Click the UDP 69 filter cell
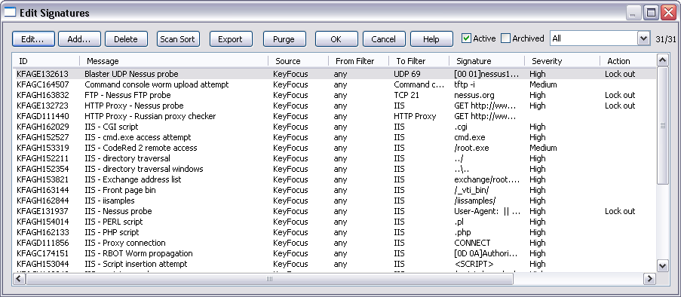 (407, 74)
